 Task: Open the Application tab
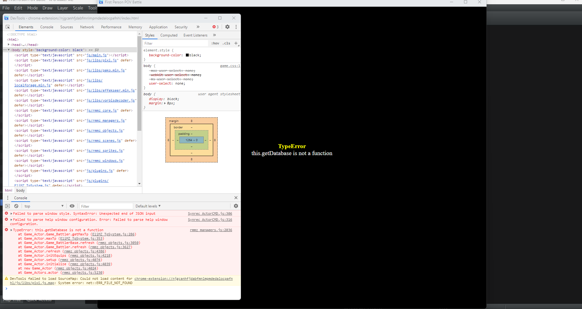[158, 27]
